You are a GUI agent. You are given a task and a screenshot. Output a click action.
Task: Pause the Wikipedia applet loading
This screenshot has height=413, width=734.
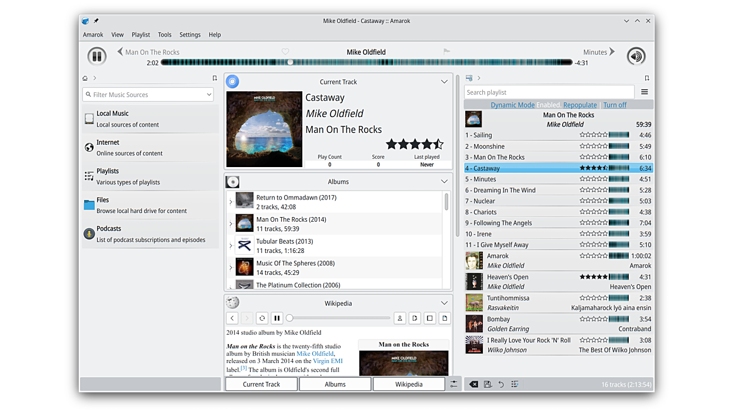pyautogui.click(x=277, y=318)
